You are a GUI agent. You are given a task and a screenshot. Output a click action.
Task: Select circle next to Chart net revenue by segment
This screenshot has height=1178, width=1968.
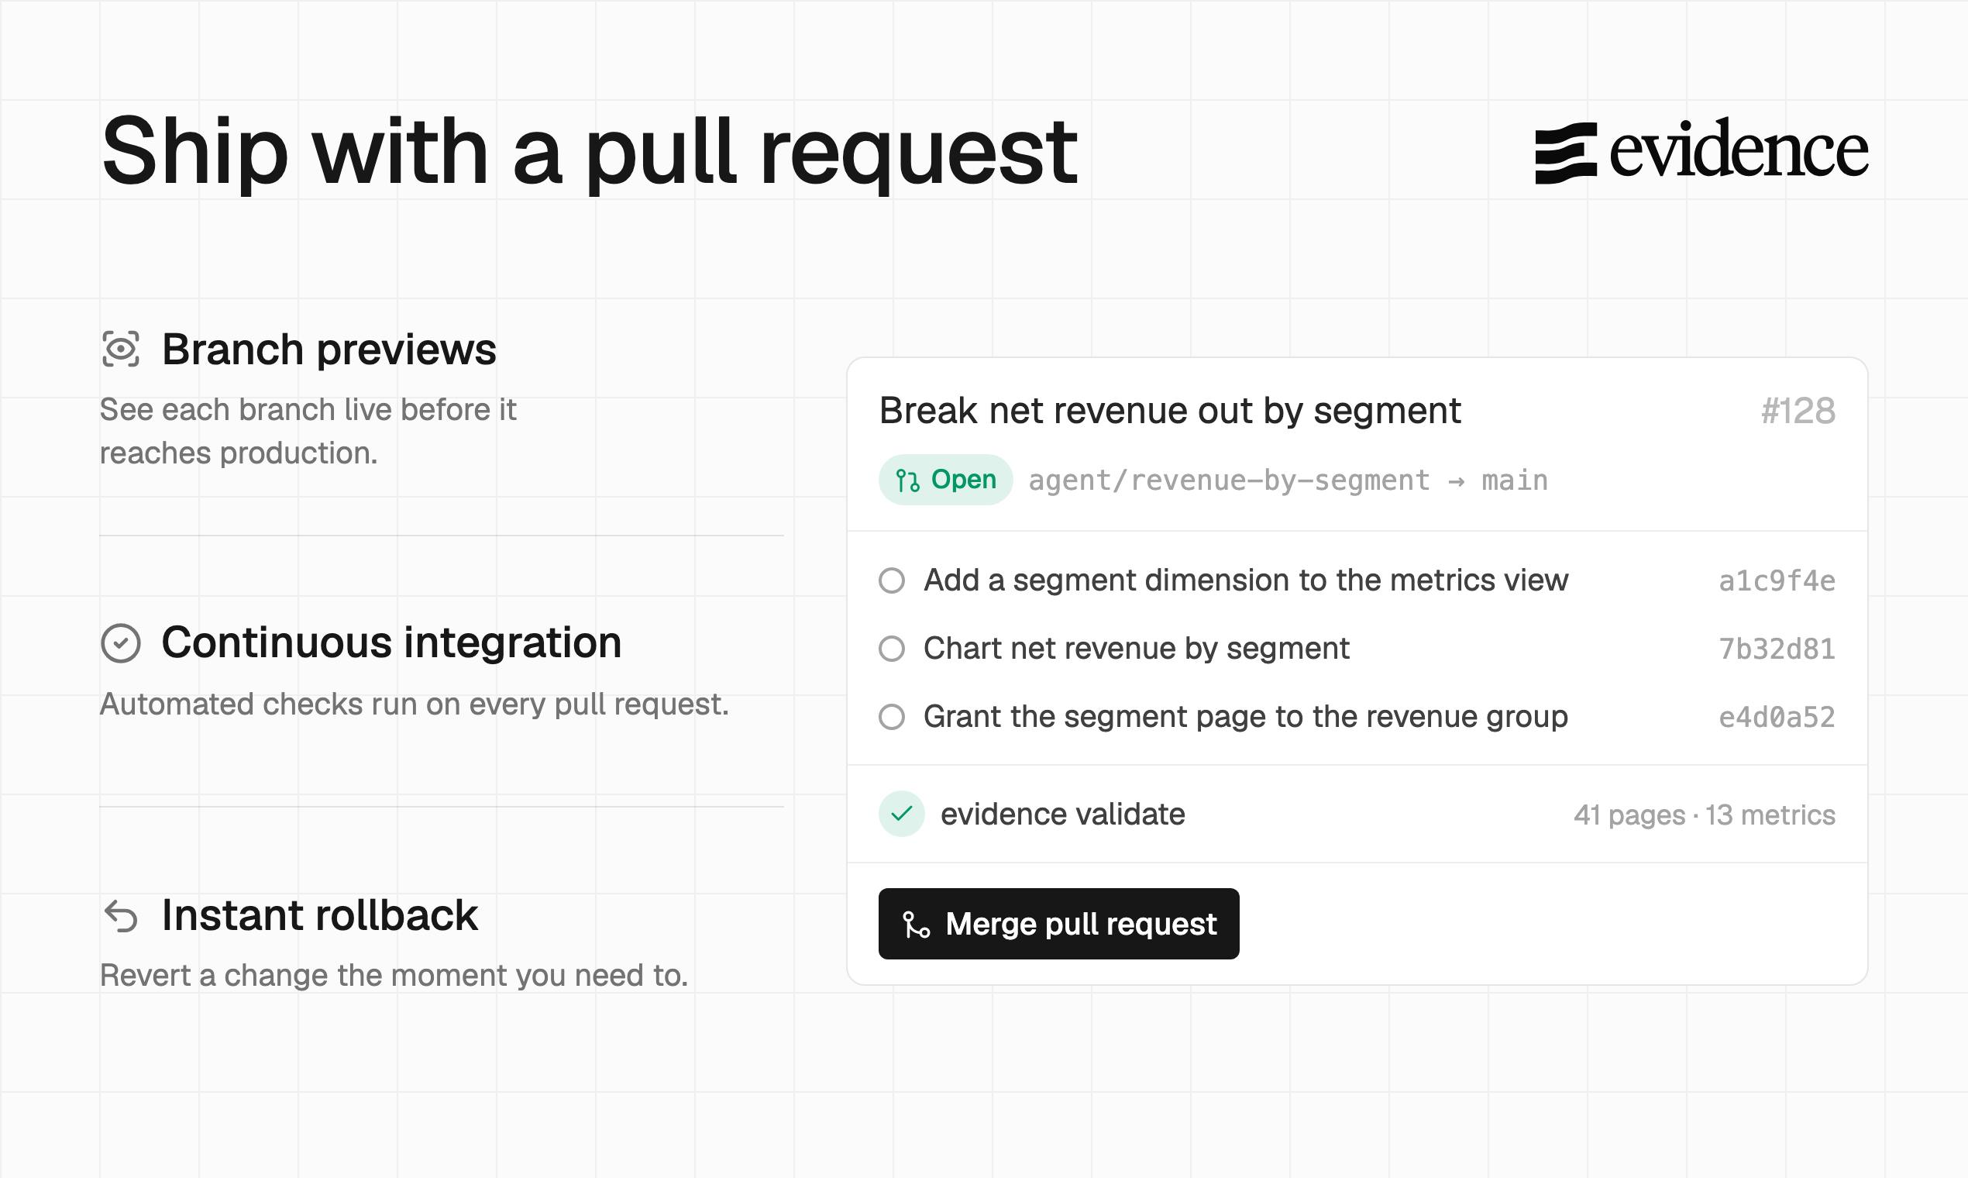click(x=892, y=649)
